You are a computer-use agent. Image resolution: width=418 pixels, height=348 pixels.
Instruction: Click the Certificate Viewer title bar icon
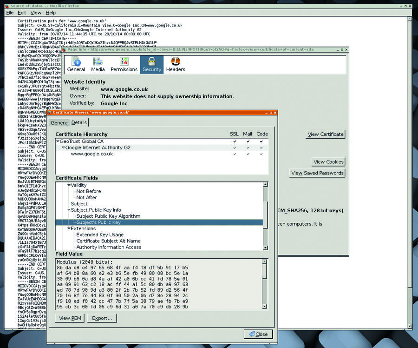click(x=49, y=113)
